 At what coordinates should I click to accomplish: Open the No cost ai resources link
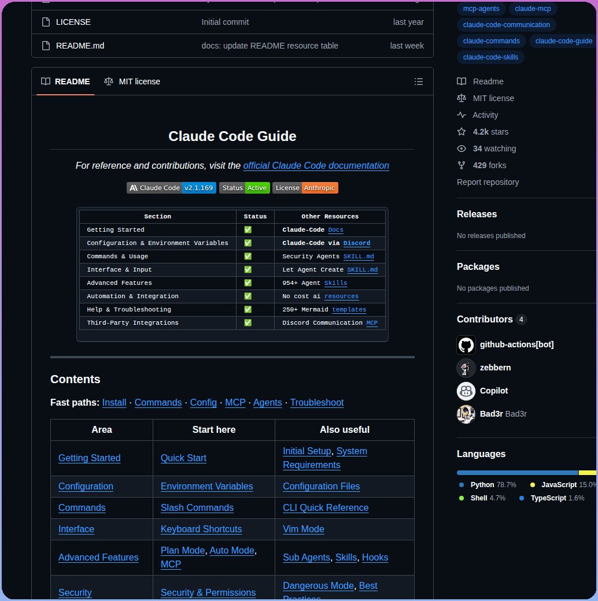click(341, 296)
